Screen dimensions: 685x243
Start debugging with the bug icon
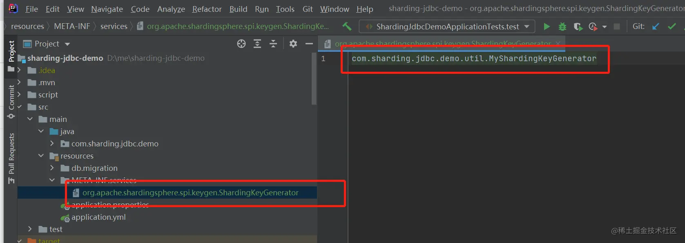point(562,27)
